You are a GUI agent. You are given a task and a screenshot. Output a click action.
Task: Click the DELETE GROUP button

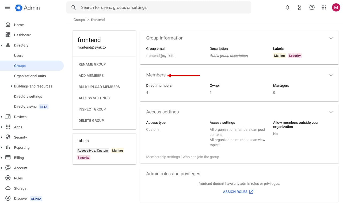pyautogui.click(x=91, y=120)
